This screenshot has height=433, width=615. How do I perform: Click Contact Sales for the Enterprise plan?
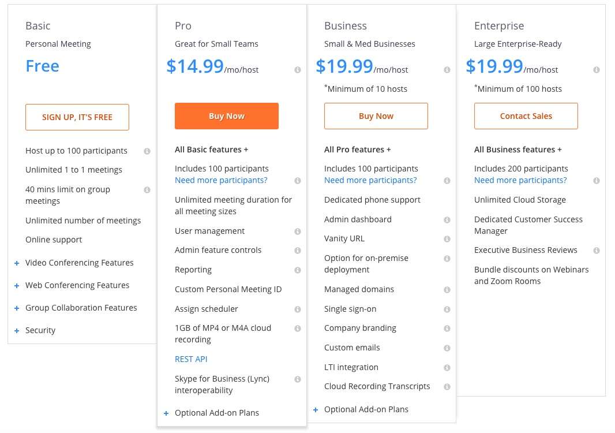[526, 115]
